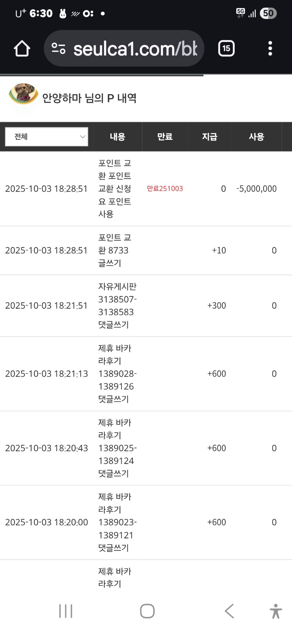Tap the accessibility figure icon
This screenshot has width=292, height=633.
click(x=276, y=611)
